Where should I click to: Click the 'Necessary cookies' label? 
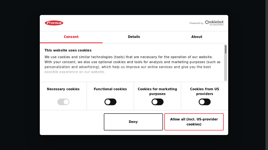tap(63, 89)
